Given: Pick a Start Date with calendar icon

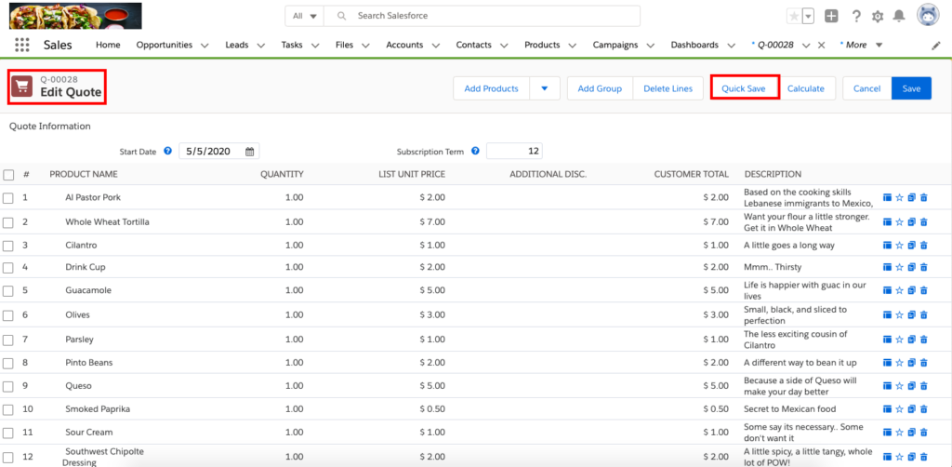Looking at the screenshot, I should tap(250, 152).
